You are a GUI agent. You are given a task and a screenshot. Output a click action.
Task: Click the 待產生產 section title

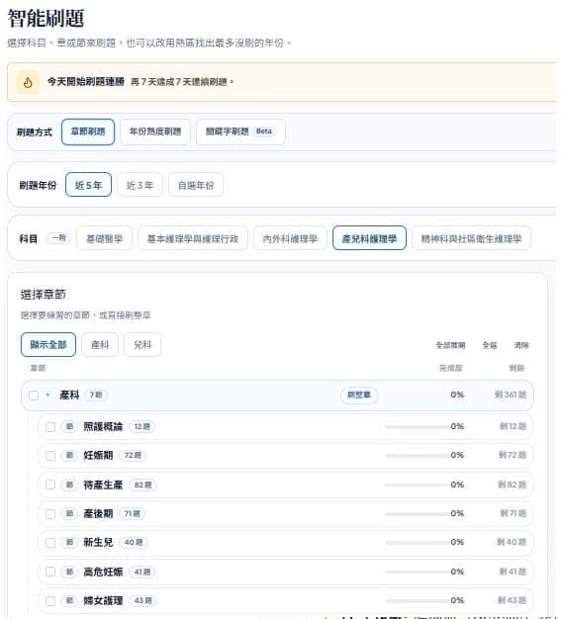(103, 485)
